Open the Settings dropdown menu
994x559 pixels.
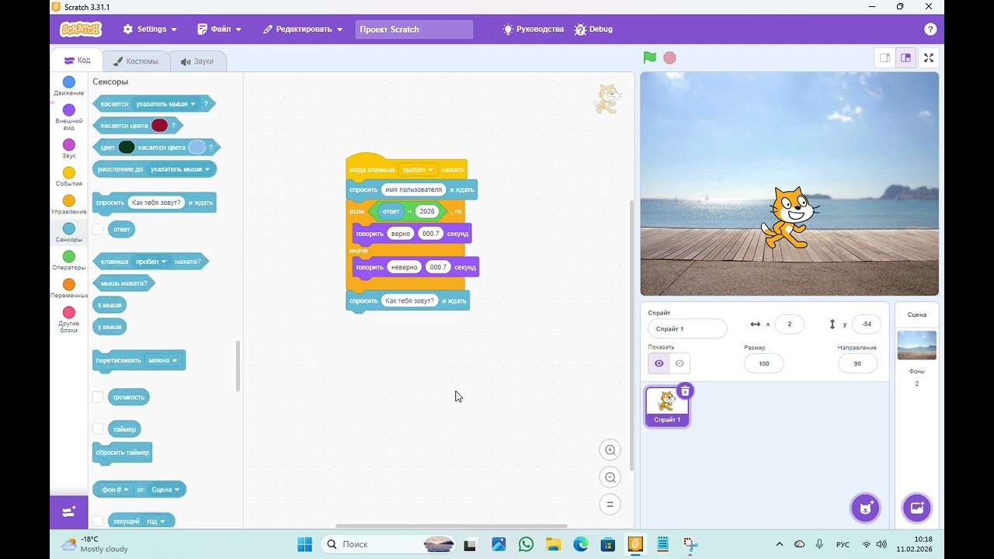click(150, 30)
